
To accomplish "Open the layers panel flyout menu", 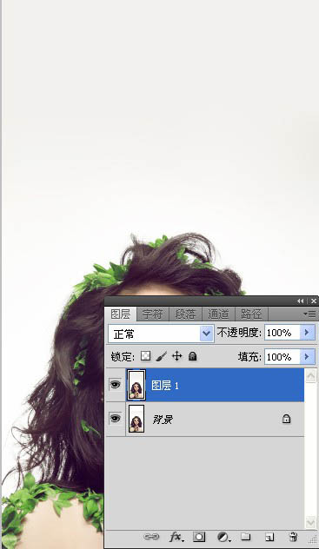I will (310, 314).
